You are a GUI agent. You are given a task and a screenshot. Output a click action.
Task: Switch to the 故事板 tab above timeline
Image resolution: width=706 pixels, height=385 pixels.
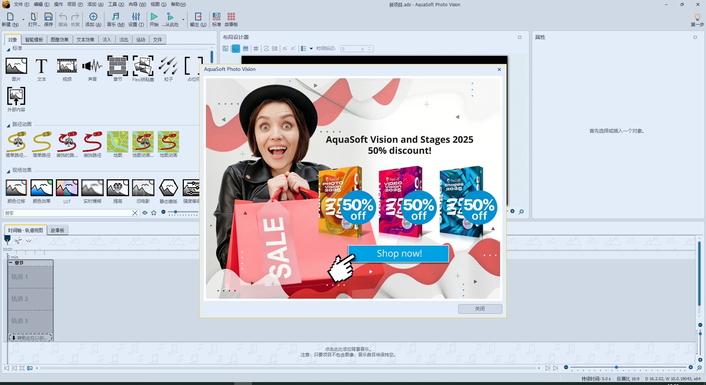tap(57, 230)
